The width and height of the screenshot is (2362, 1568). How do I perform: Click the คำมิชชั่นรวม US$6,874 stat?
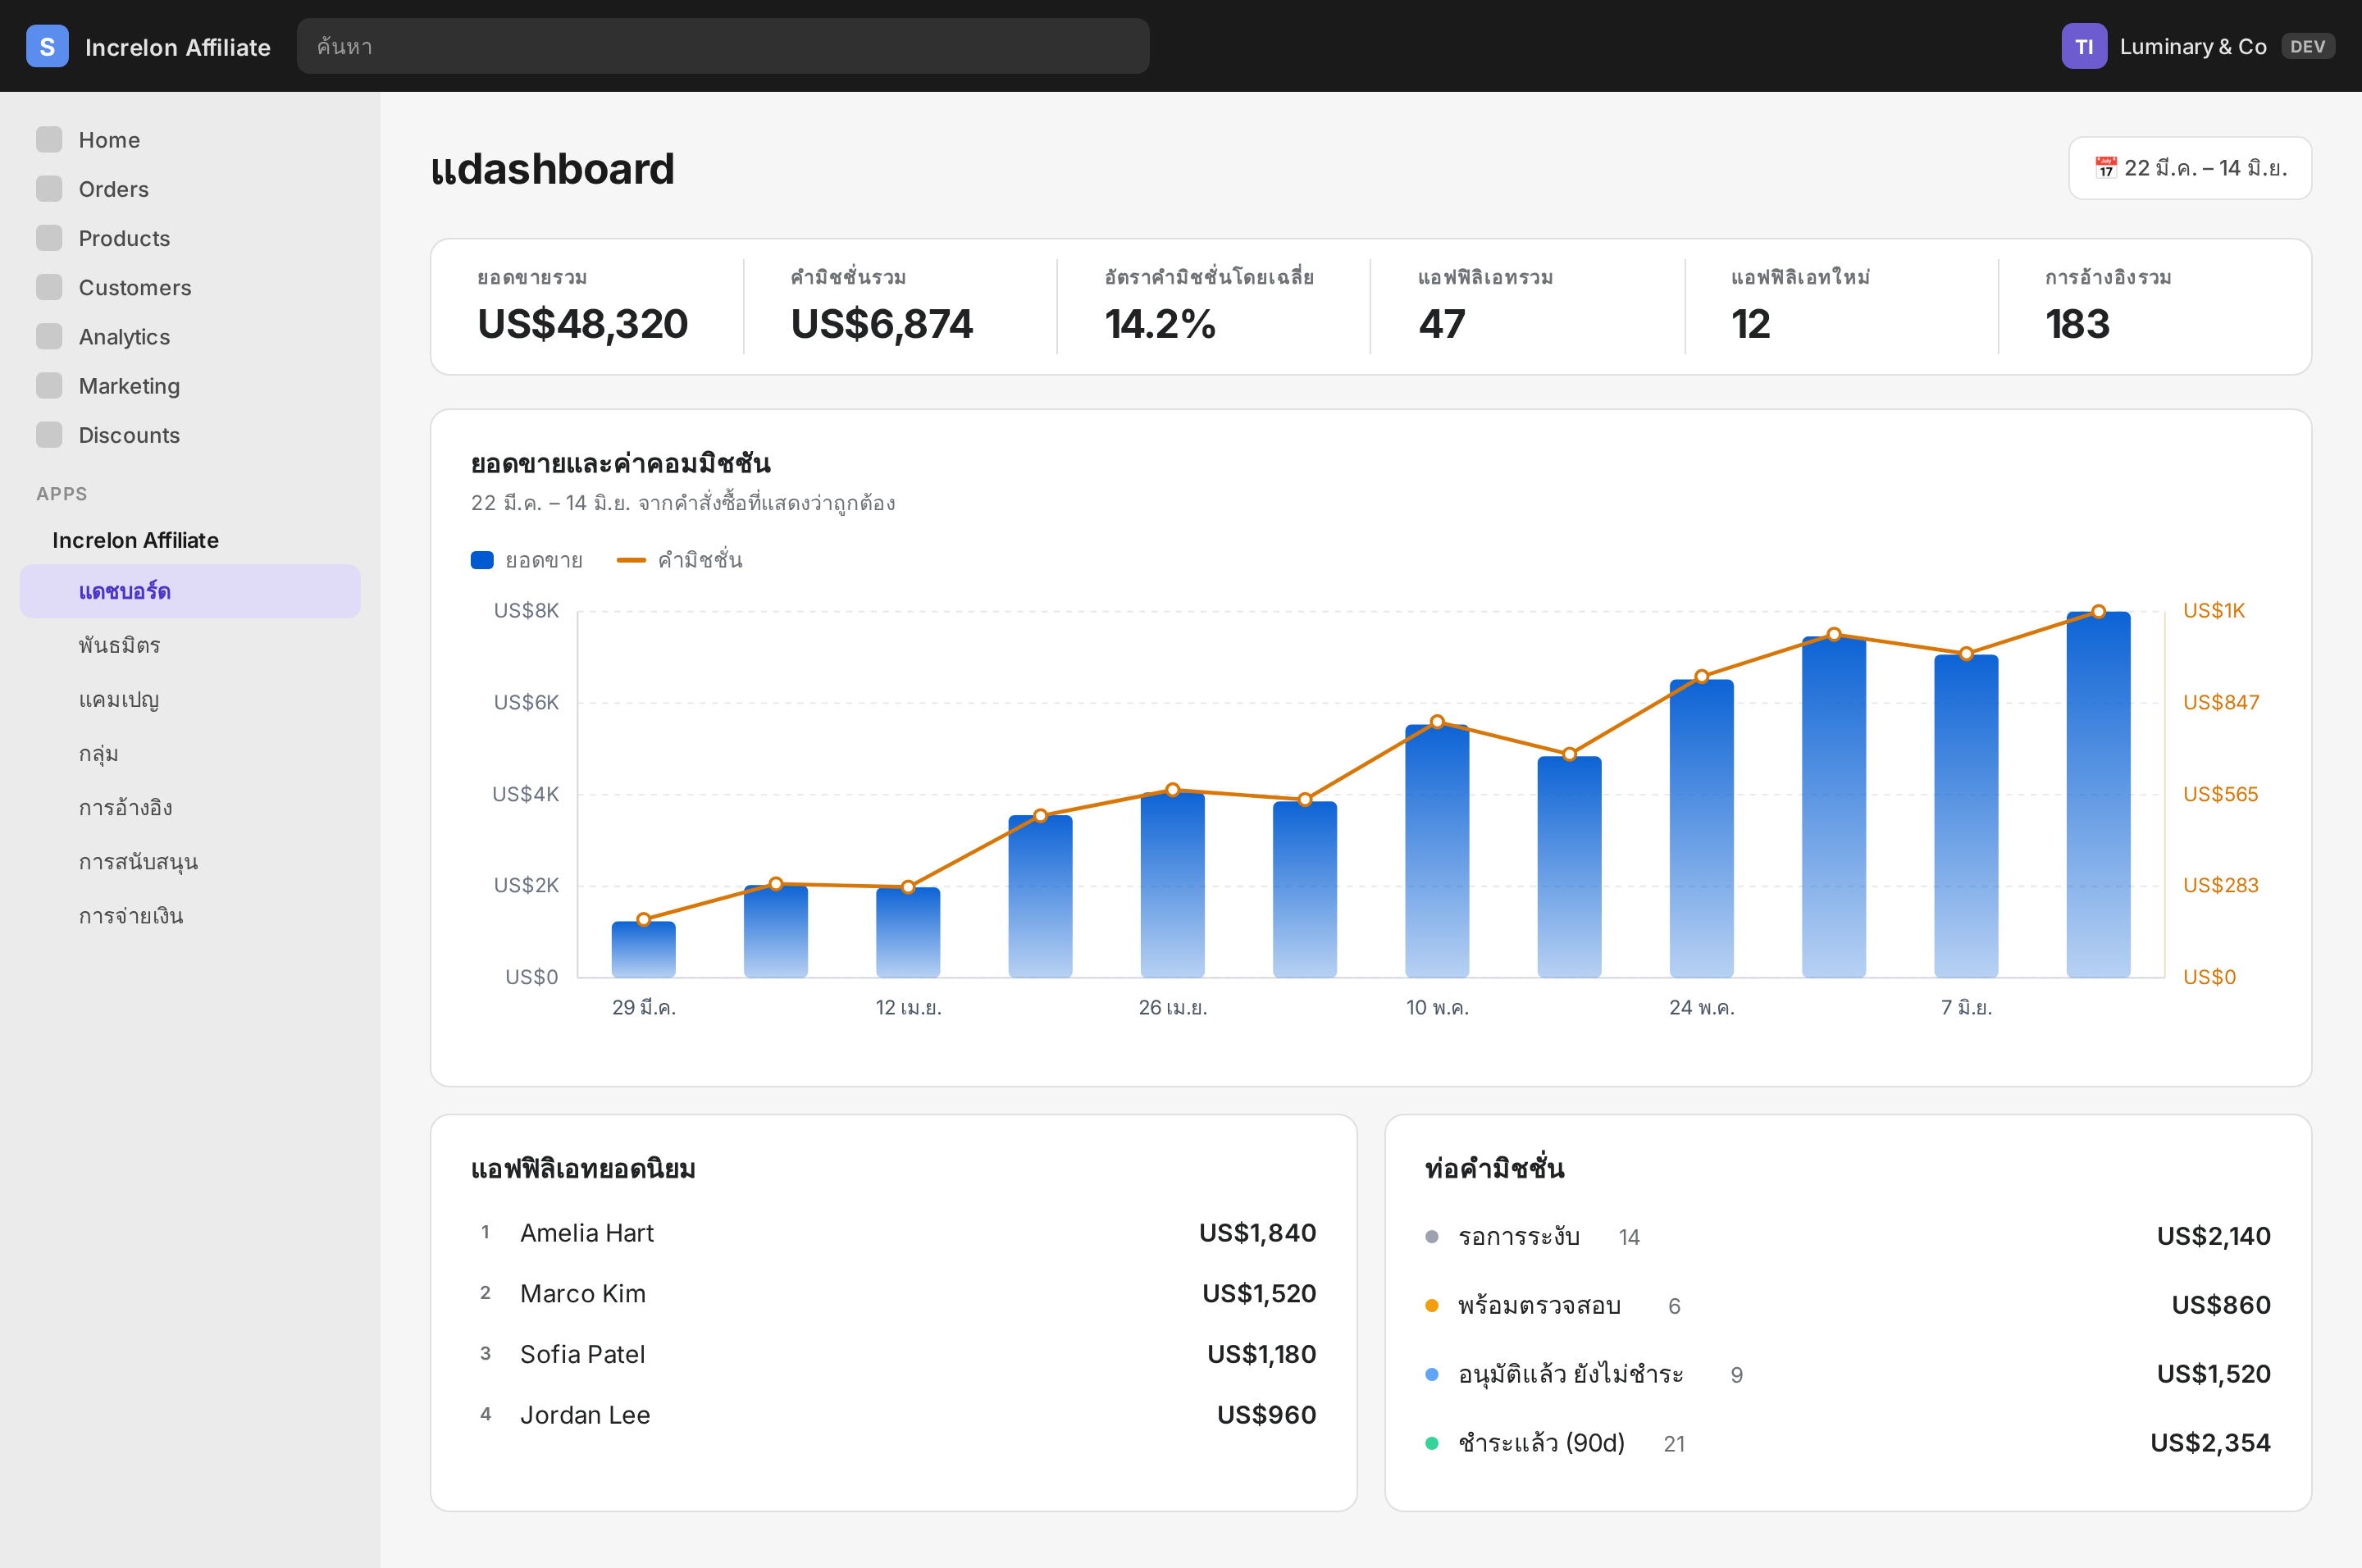point(900,306)
